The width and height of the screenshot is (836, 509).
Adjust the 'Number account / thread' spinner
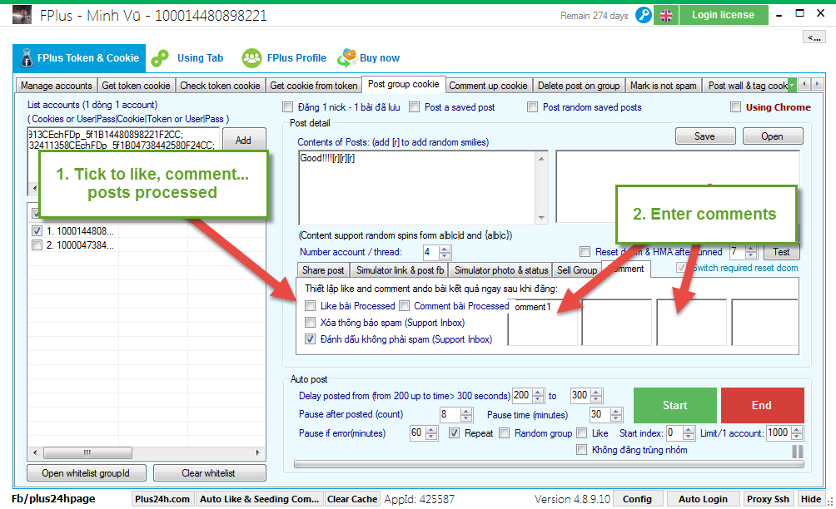pos(445,252)
